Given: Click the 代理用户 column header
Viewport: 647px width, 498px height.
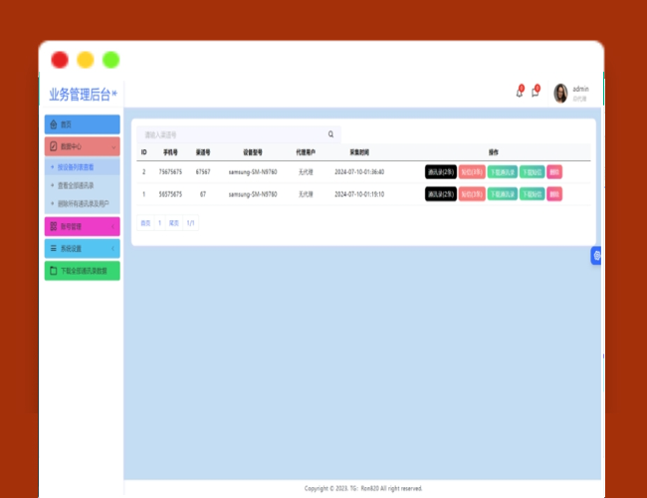Looking at the screenshot, I should (306, 152).
